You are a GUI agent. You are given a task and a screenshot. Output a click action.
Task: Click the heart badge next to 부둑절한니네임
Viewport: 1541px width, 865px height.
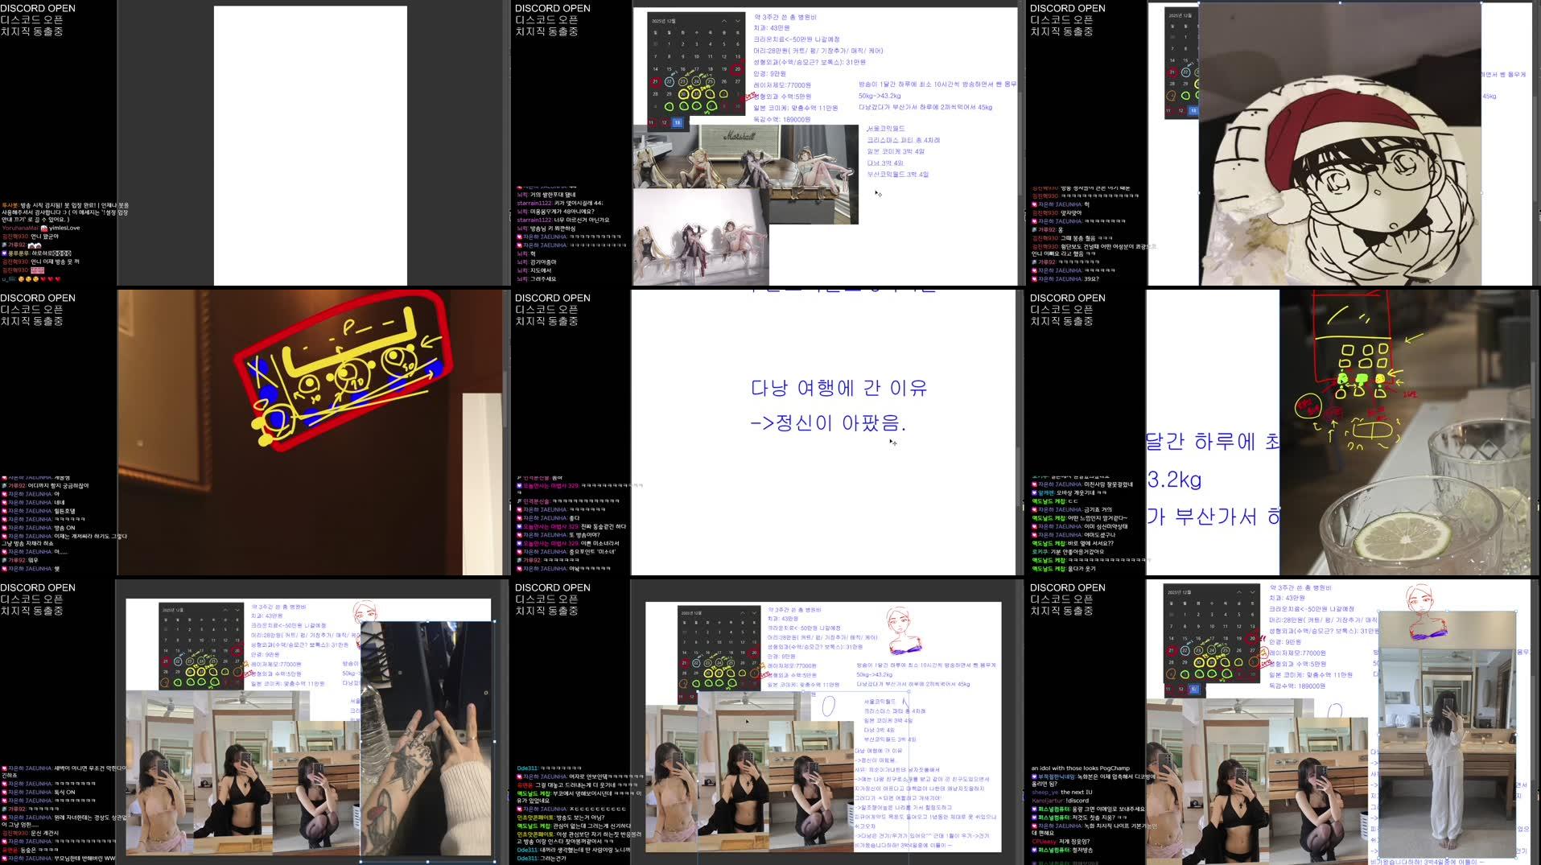1034,776
